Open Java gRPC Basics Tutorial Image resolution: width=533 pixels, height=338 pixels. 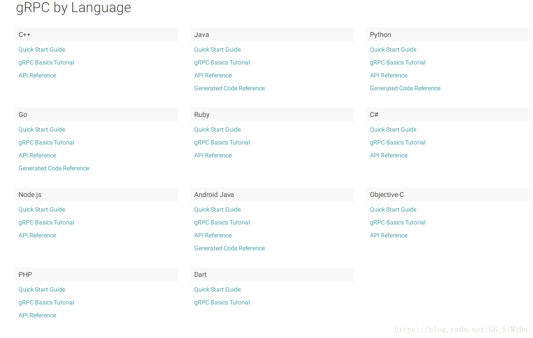click(x=222, y=62)
